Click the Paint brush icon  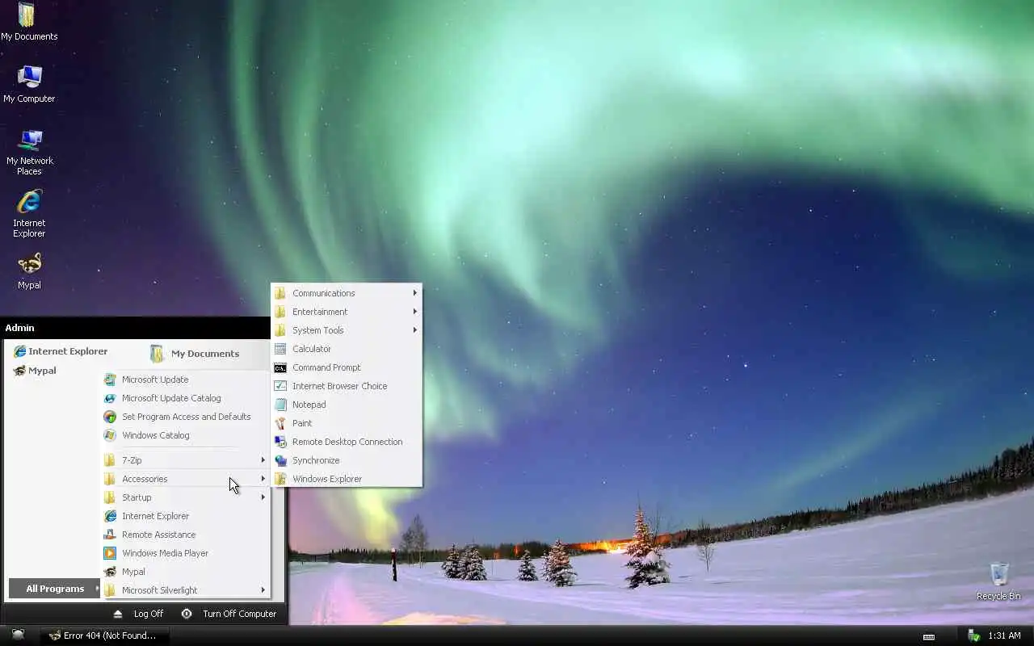click(280, 423)
